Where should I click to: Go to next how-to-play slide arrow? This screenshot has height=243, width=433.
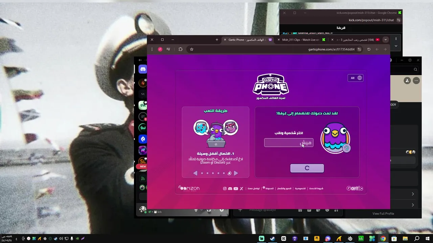236,173
